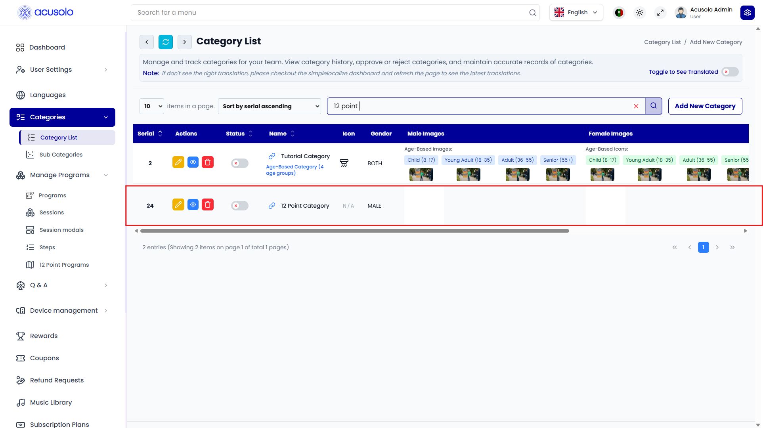Viewport: 763px width, 428px height.
Task: Expand the Q & A menu
Action: [62, 285]
